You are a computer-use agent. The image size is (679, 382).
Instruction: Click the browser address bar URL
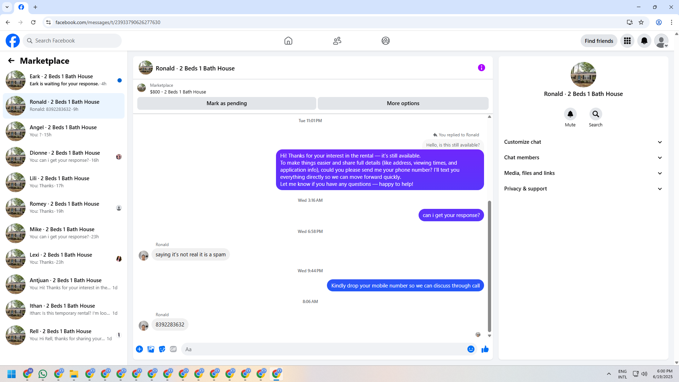pyautogui.click(x=108, y=22)
